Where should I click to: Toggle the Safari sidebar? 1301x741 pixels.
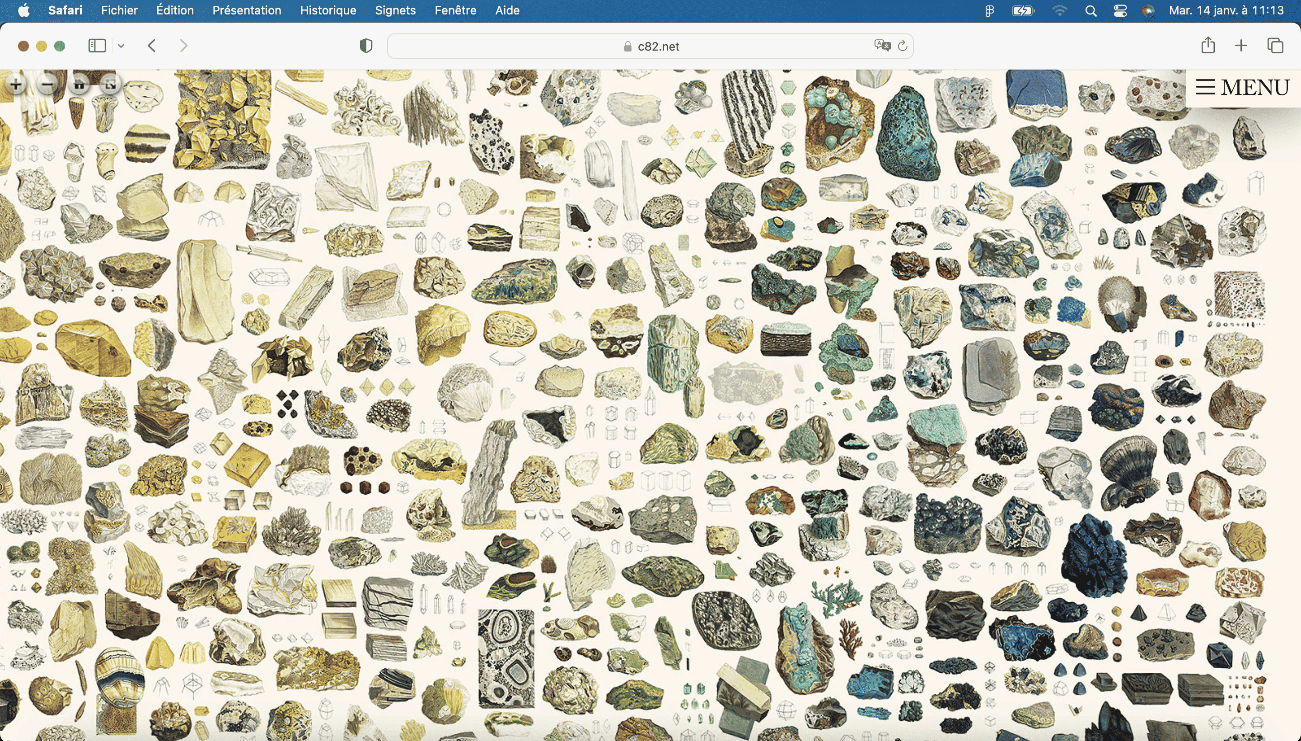[x=97, y=46]
